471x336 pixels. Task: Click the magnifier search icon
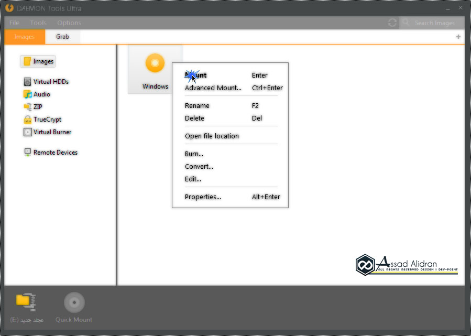pos(406,23)
